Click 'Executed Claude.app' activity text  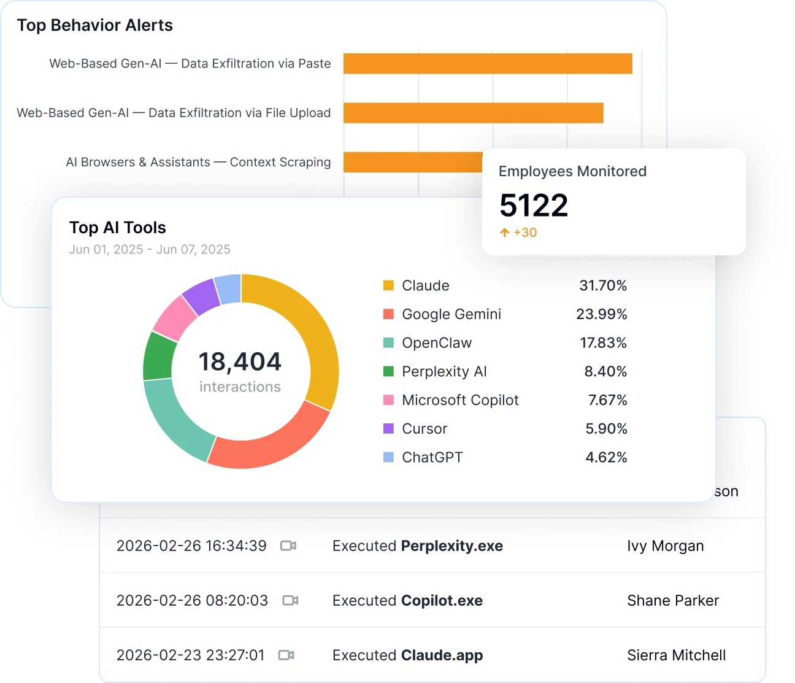click(x=407, y=655)
